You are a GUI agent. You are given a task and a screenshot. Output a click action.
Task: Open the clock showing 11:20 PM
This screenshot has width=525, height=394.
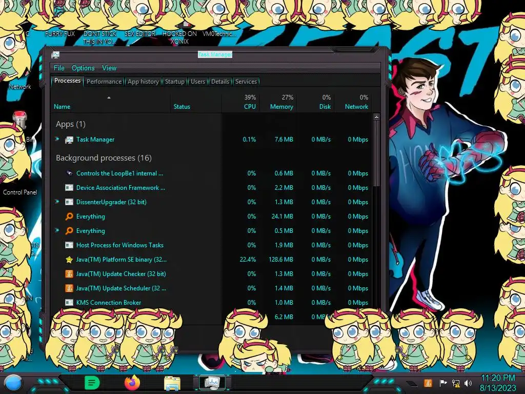pos(498,383)
